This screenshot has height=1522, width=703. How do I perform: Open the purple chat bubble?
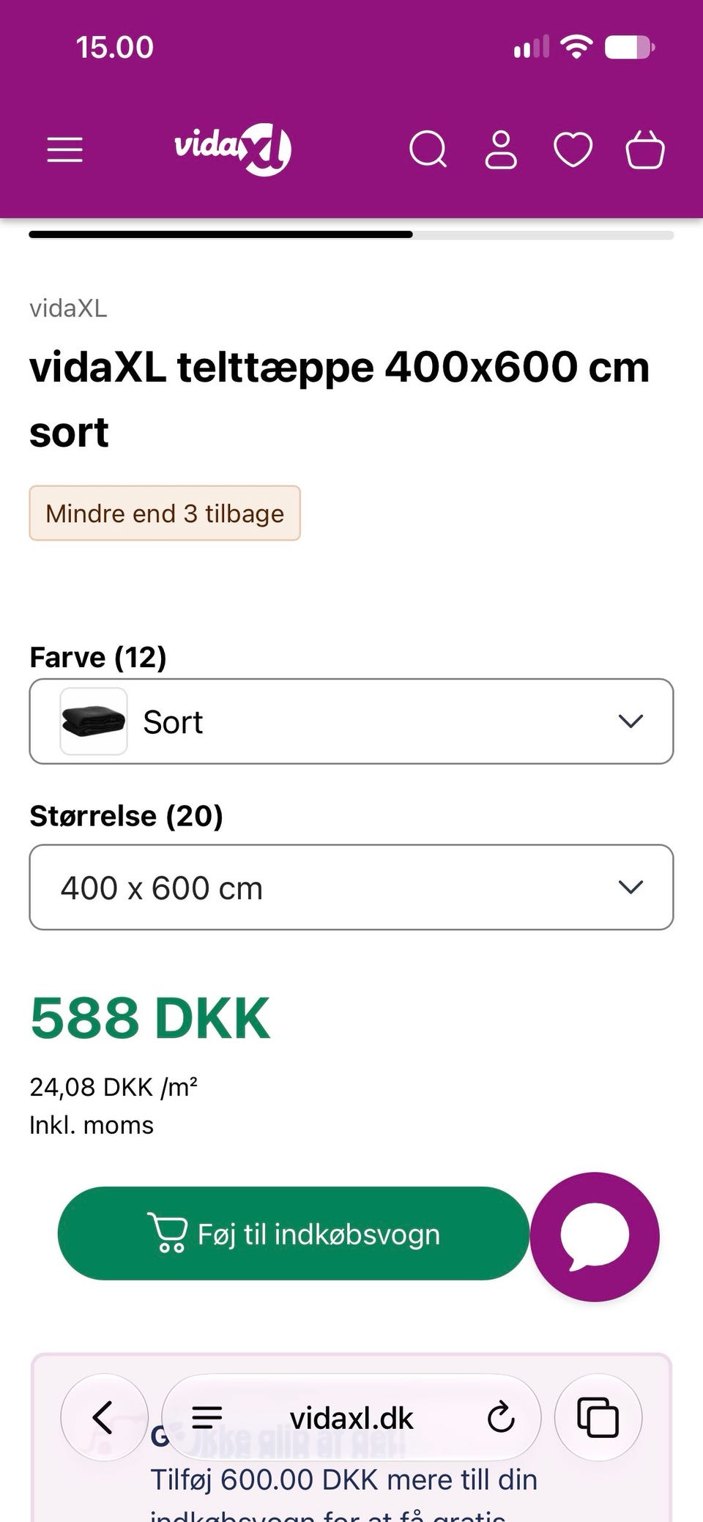[x=595, y=1236]
